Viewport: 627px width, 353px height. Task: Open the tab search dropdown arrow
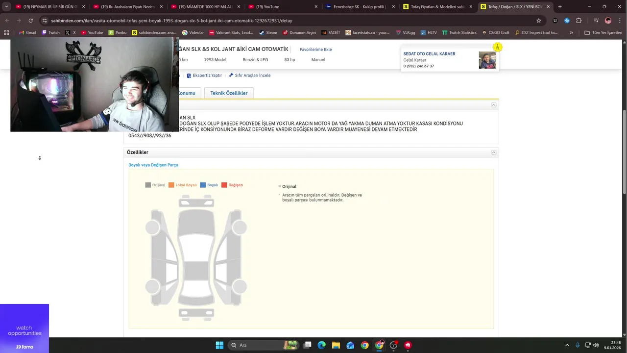click(x=6, y=7)
